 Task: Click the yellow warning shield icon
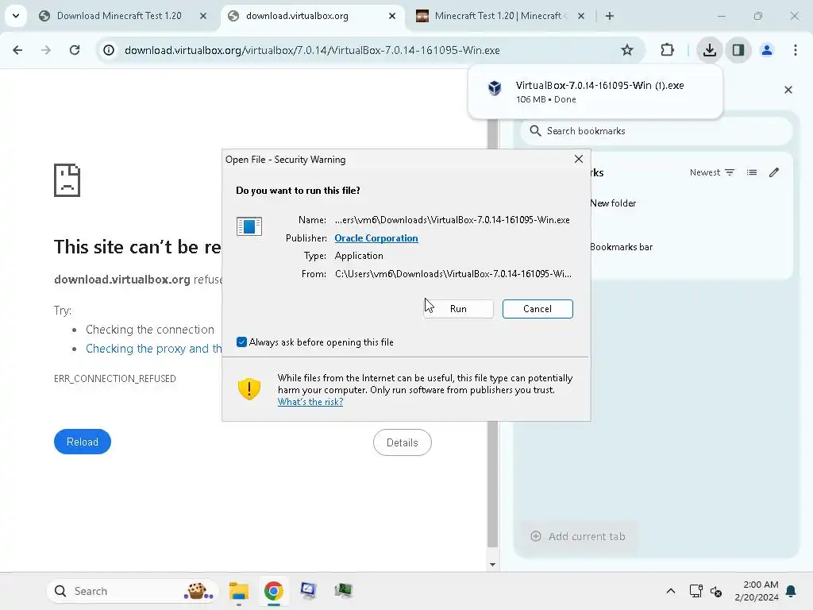(249, 388)
